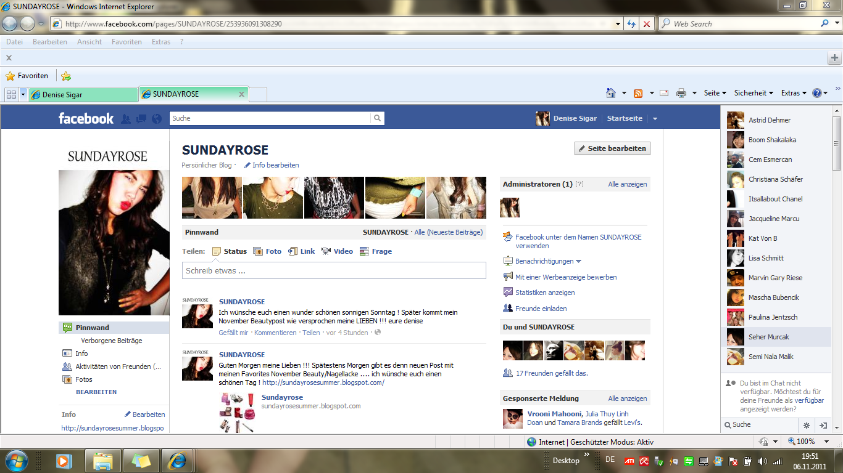Screen dimensions: 843x473
Task: Open Statistiken anzeigen link
Action: (x=545, y=293)
